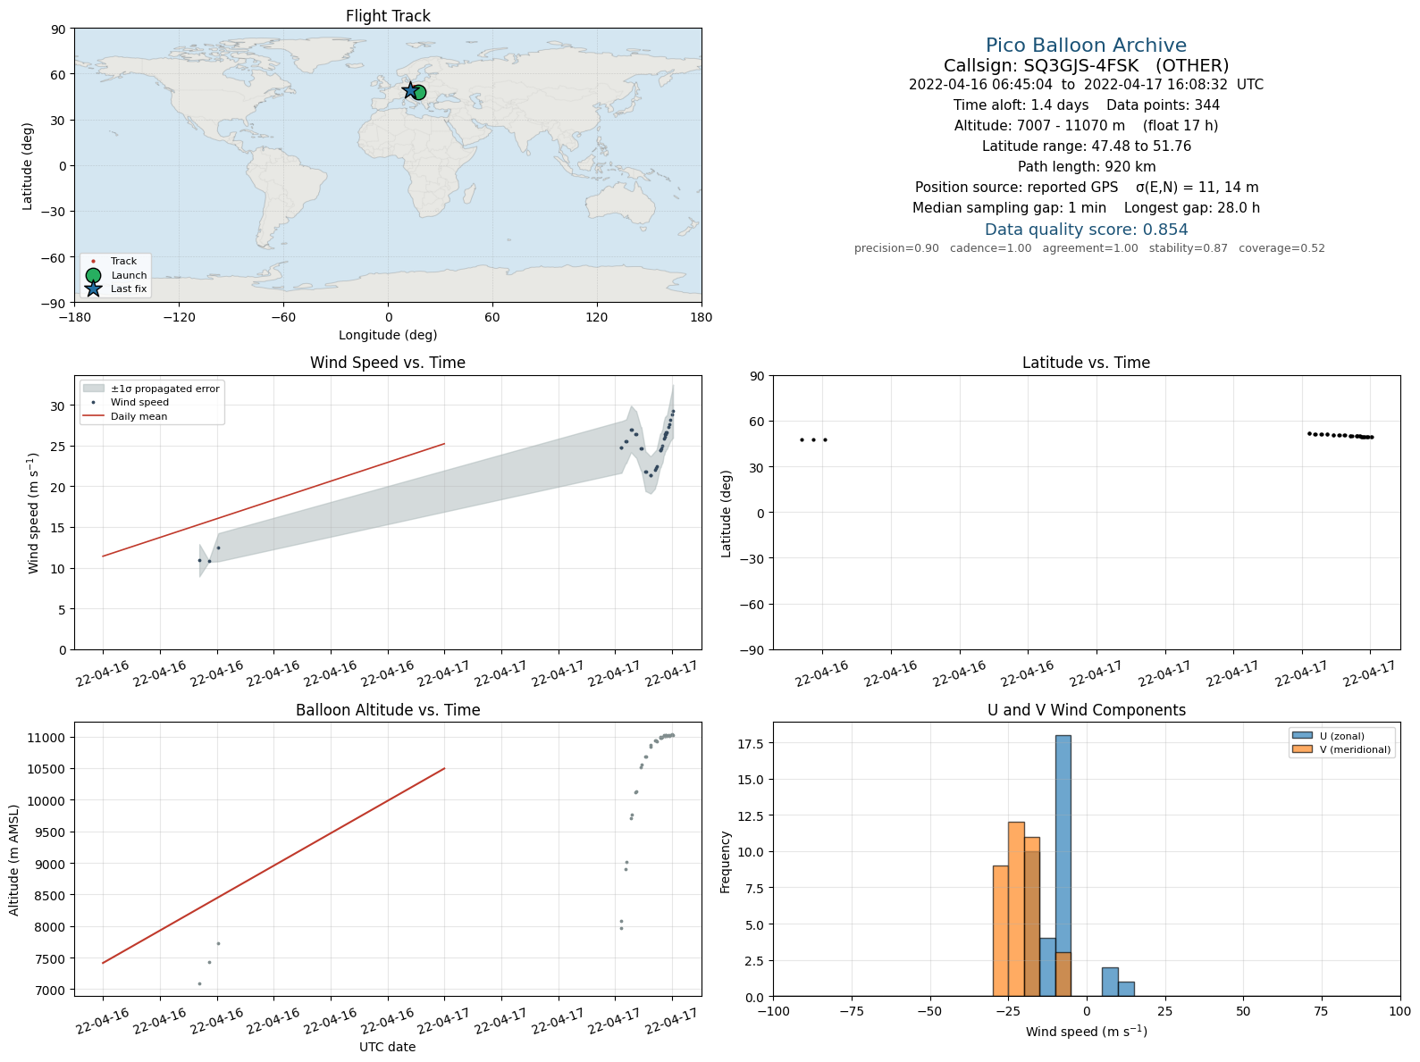The image size is (1420, 1062).
Task: Select the 'Time aloft: 1.4 days' line
Action: coord(1086,105)
